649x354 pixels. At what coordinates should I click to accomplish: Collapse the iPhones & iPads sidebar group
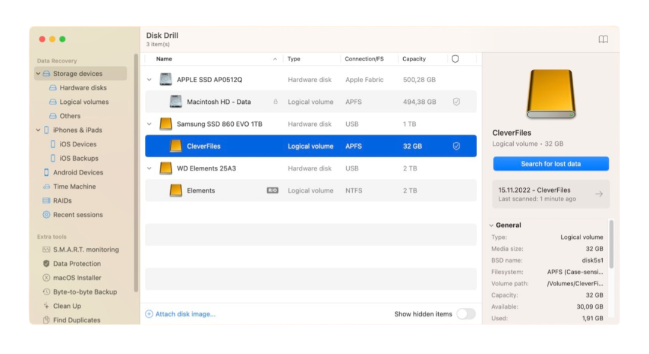[38, 130]
